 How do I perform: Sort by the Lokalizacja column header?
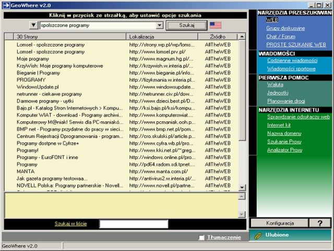click(x=162, y=37)
